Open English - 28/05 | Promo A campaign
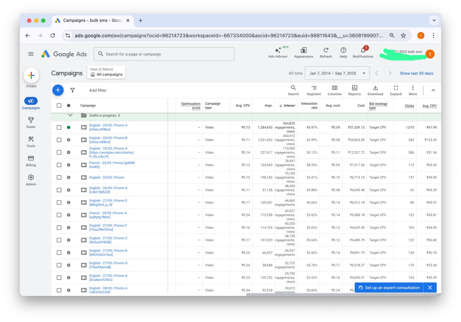The height and width of the screenshot is (322, 461). click(108, 290)
